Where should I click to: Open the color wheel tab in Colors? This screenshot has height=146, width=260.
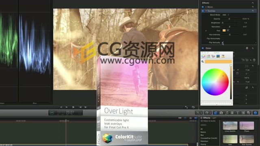(203, 56)
